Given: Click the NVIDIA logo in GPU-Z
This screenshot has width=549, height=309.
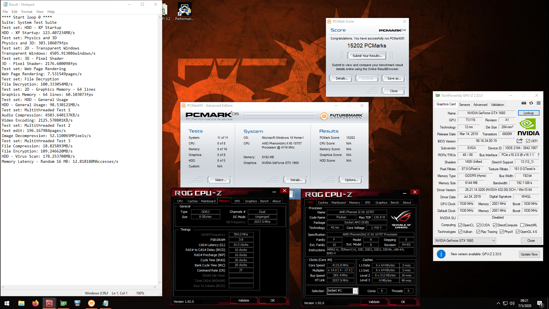Looking at the screenshot, I should tap(528, 127).
